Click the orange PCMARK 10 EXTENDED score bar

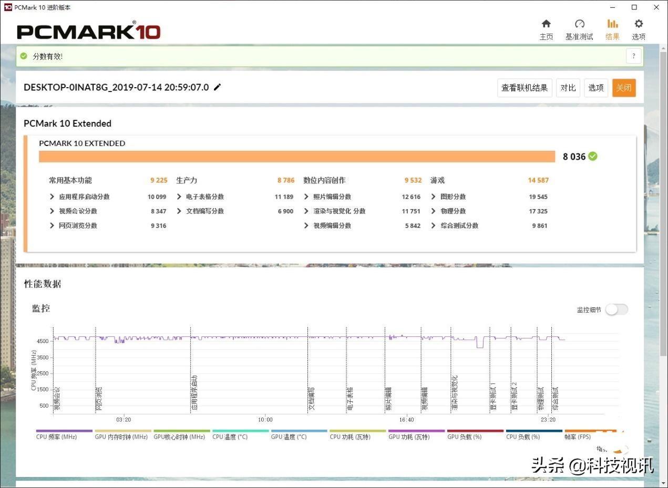297,157
